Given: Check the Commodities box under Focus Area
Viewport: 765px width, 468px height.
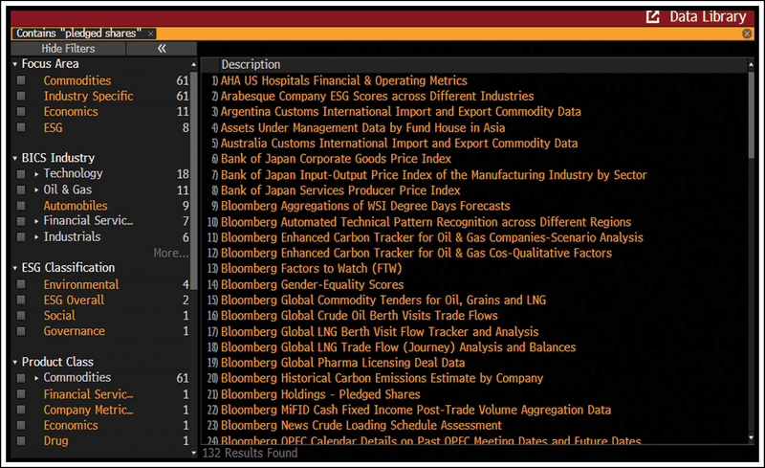Looking at the screenshot, I should point(21,81).
